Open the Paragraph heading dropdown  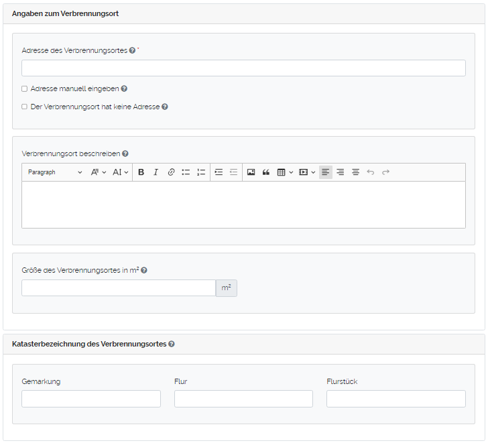click(x=55, y=172)
